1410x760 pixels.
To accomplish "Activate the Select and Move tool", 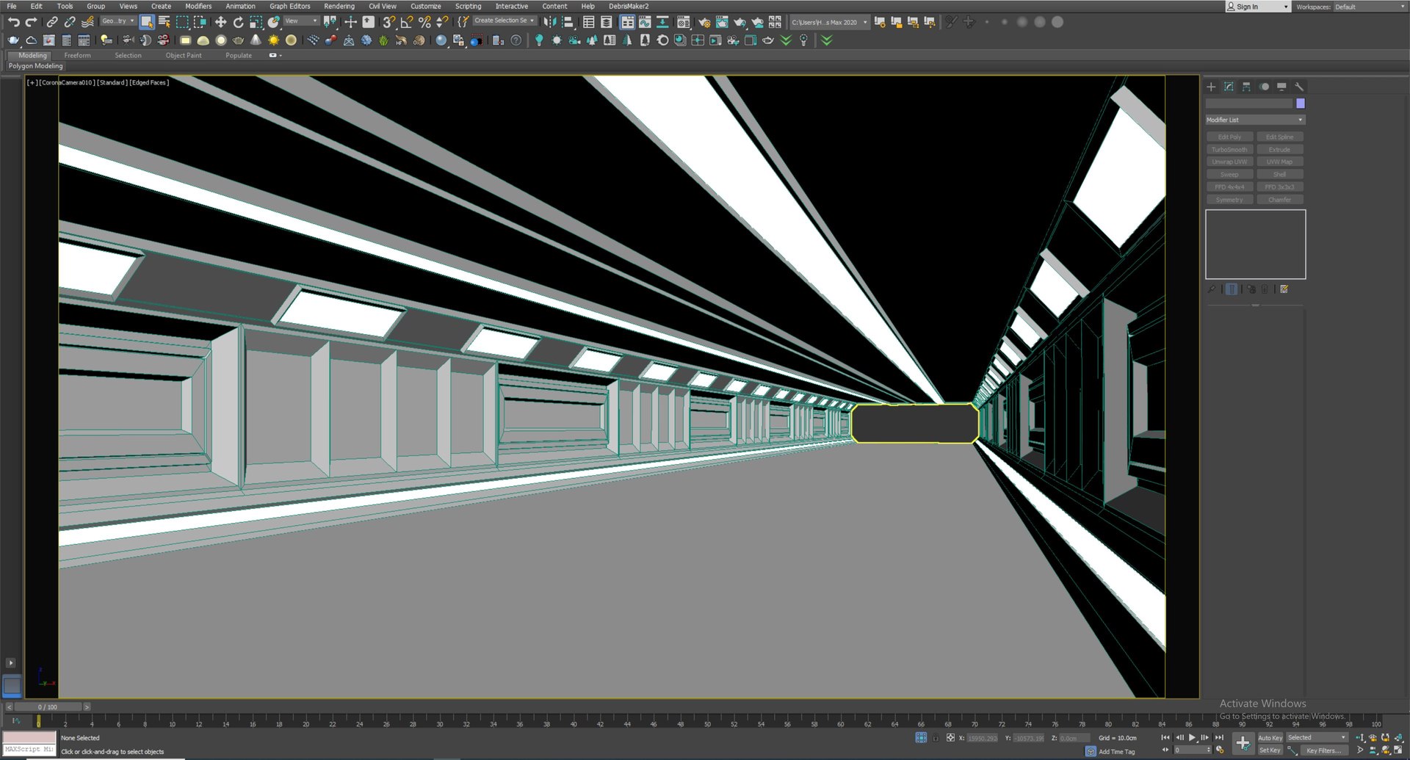I will (220, 22).
